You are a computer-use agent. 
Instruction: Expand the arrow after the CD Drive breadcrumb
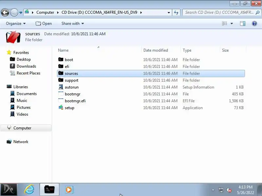click(141, 12)
